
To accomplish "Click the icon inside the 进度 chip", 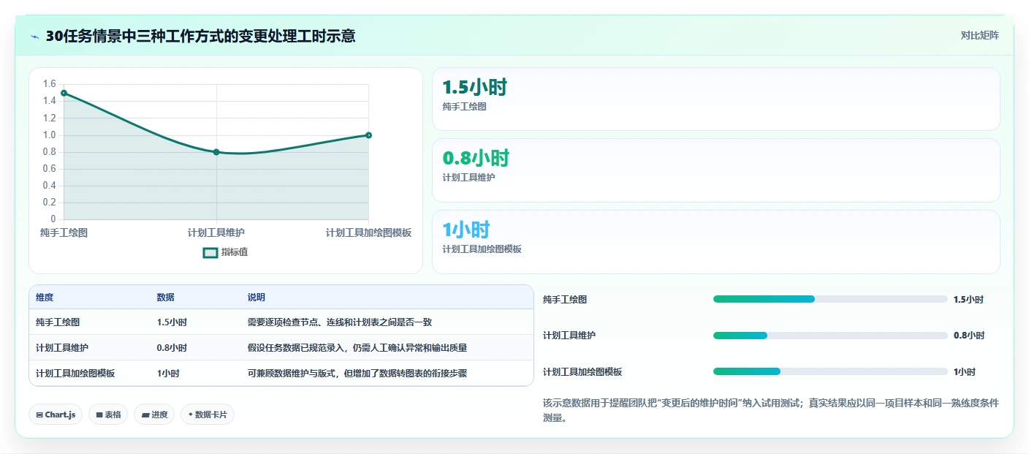I will (x=145, y=415).
